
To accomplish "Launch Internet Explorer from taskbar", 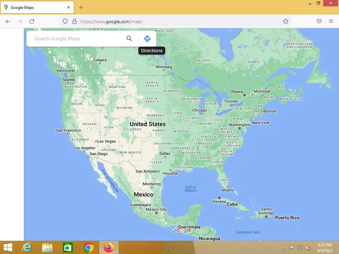I will pos(27,247).
